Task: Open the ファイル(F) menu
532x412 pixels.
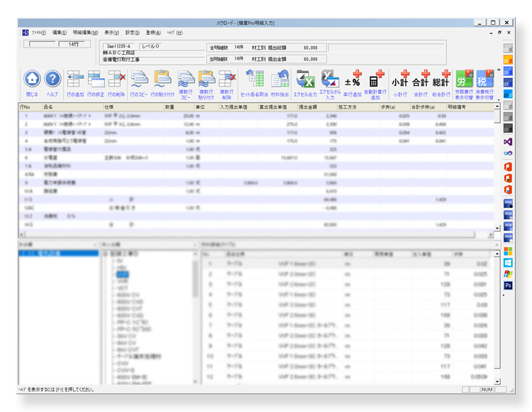Action: coord(38,33)
